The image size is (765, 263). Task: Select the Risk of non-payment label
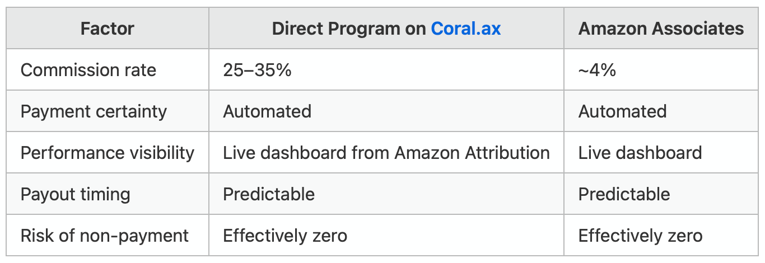pyautogui.click(x=105, y=236)
